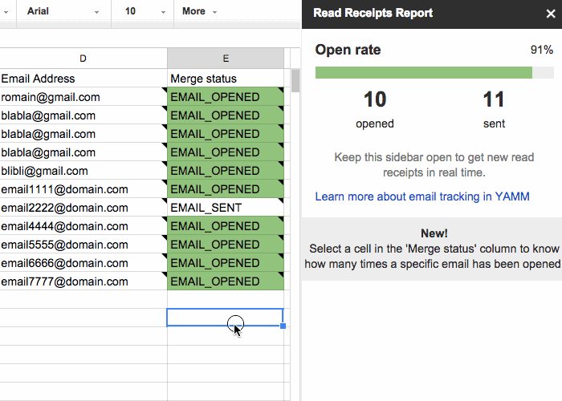This screenshot has width=562, height=401.
Task: Select column D header
Action: tap(83, 59)
